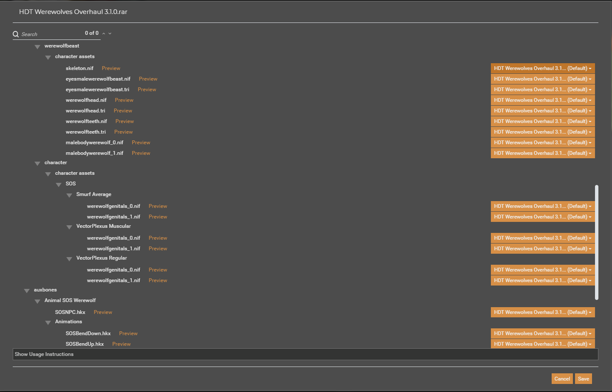Collapse the werewolfbeast folder
Viewport: 612px width, 392px height.
(37, 47)
